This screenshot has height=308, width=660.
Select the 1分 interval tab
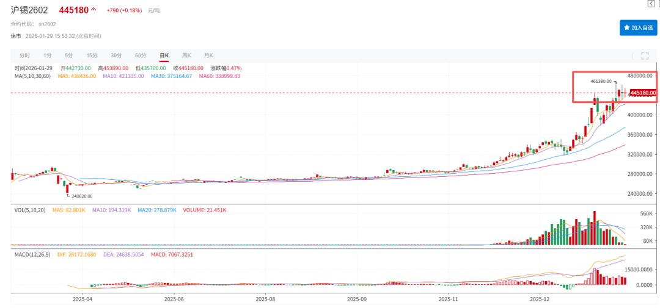tap(48, 56)
